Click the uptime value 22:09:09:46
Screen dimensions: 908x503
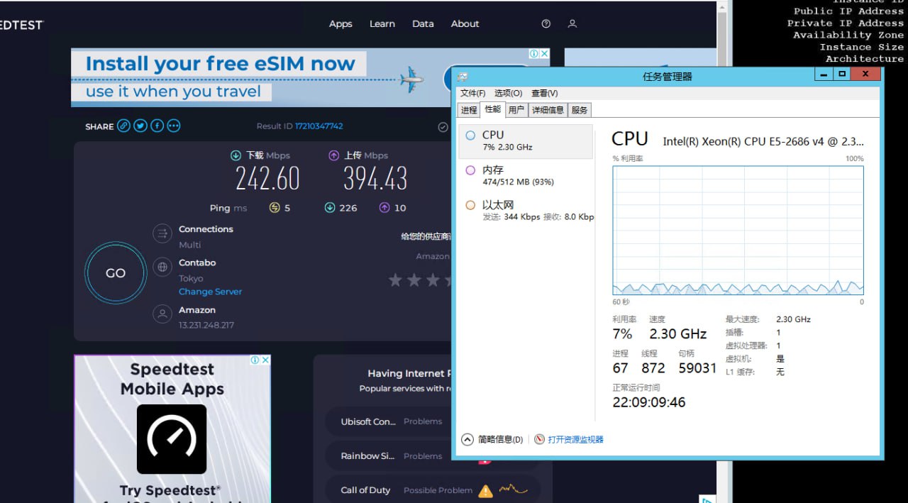[649, 402]
